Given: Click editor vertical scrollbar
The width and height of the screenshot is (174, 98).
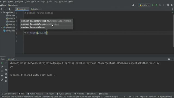Looking at the screenshot, I should pyautogui.click(x=173, y=30).
